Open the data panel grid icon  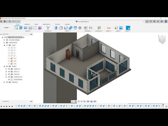pyautogui.click(x=1, y=21)
